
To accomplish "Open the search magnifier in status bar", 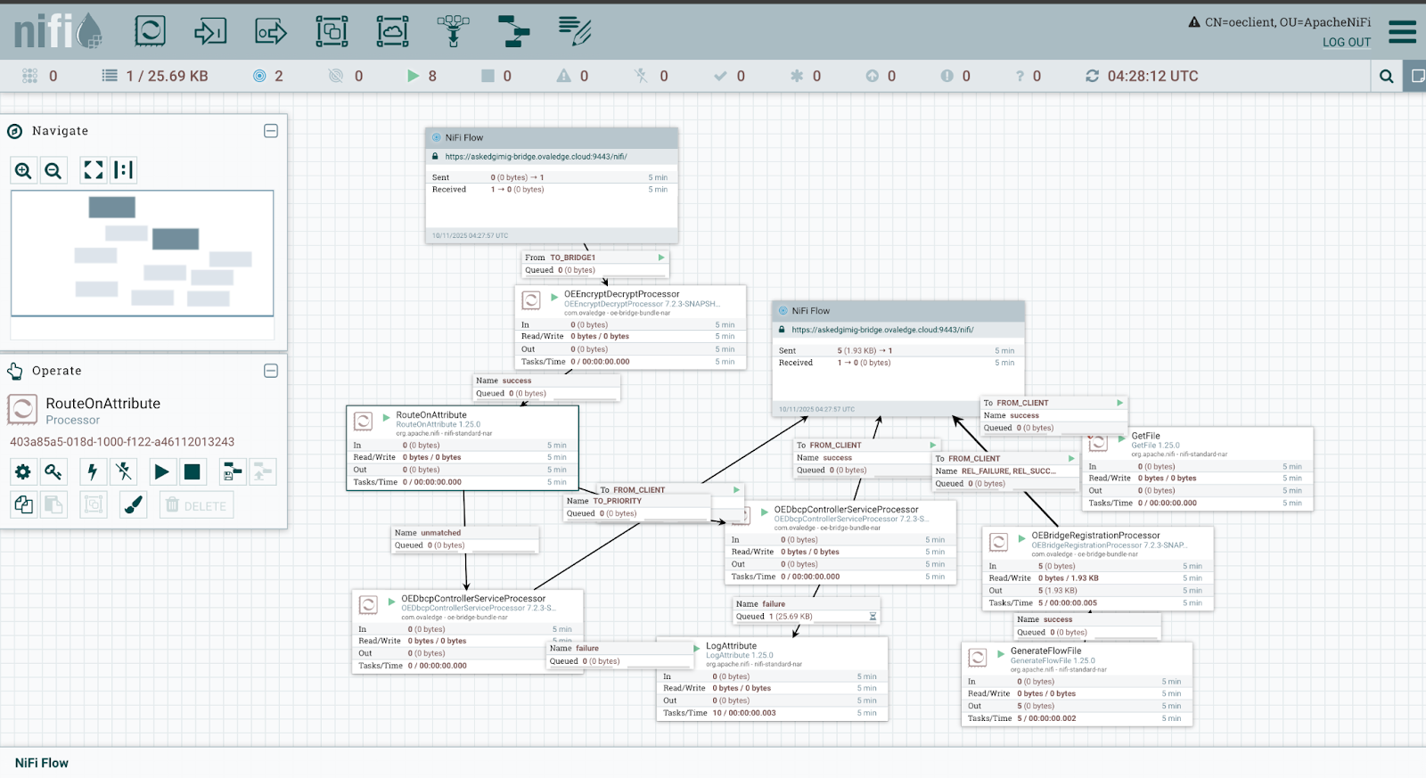I will pyautogui.click(x=1386, y=77).
